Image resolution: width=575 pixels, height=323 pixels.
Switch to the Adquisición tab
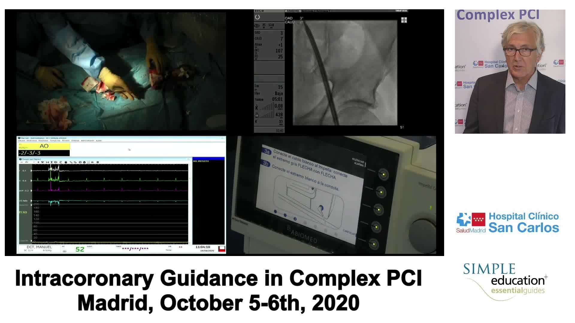coord(293,11)
